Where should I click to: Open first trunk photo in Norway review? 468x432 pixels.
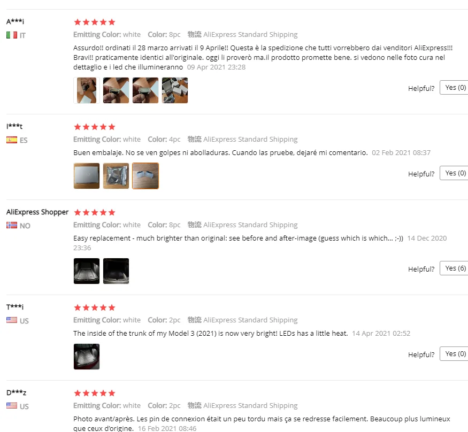coord(87,271)
